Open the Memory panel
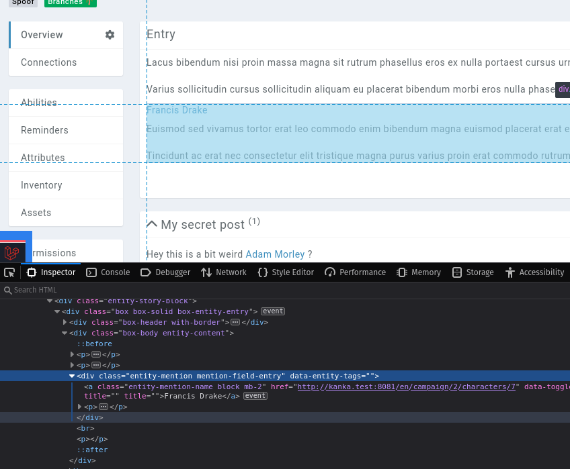This screenshot has width=570, height=469. coord(419,272)
